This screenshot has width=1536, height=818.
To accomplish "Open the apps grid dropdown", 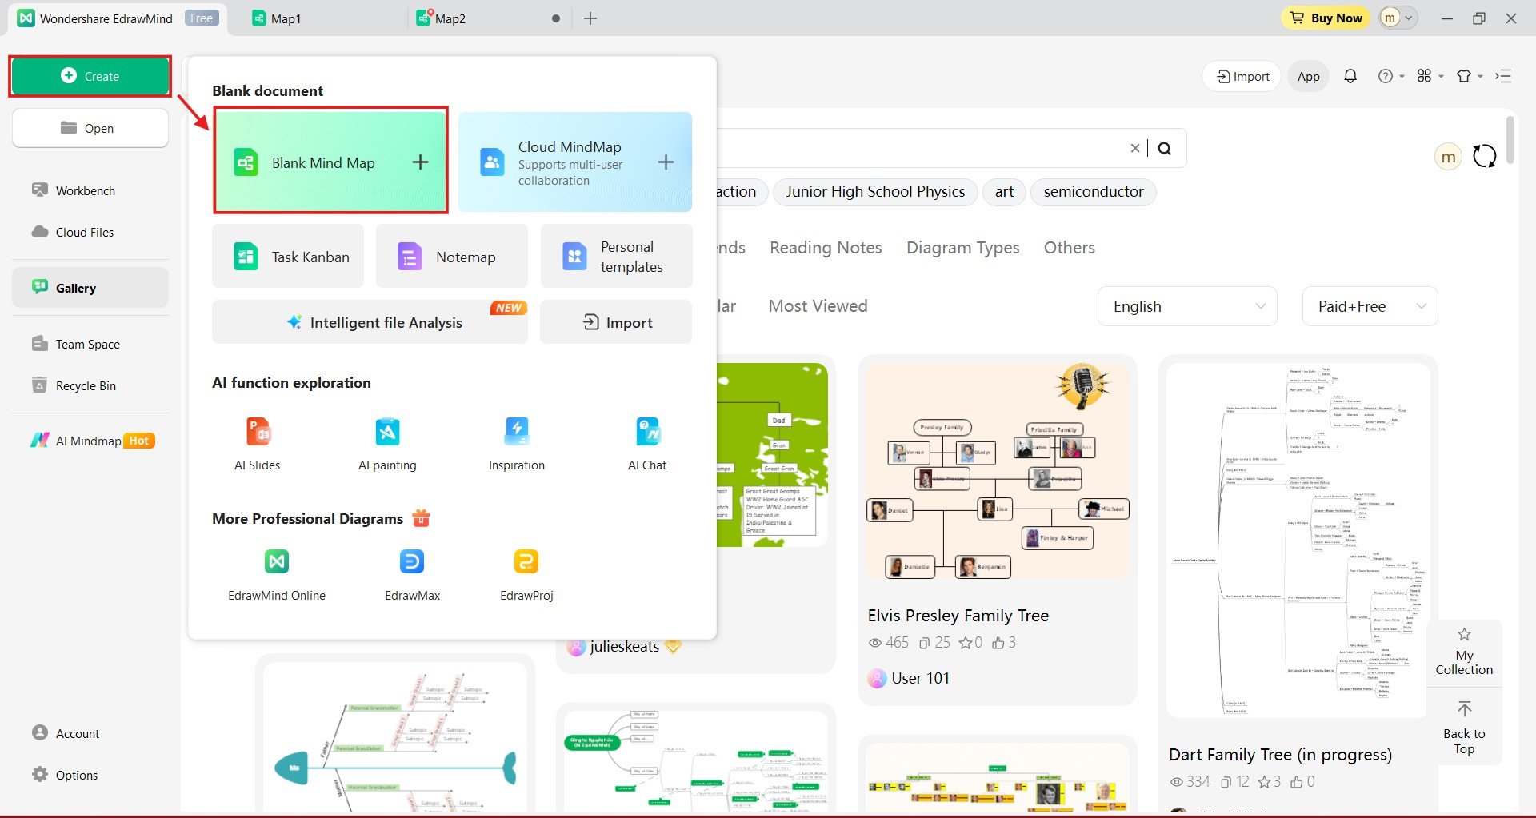I will [x=1430, y=76].
